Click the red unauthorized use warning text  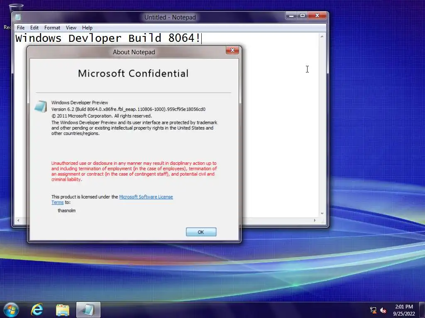(x=134, y=171)
